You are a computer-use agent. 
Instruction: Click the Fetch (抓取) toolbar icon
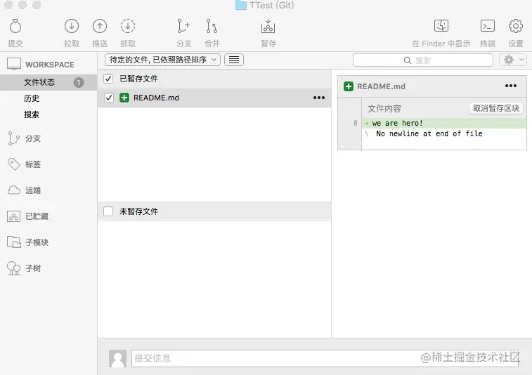coord(128,26)
